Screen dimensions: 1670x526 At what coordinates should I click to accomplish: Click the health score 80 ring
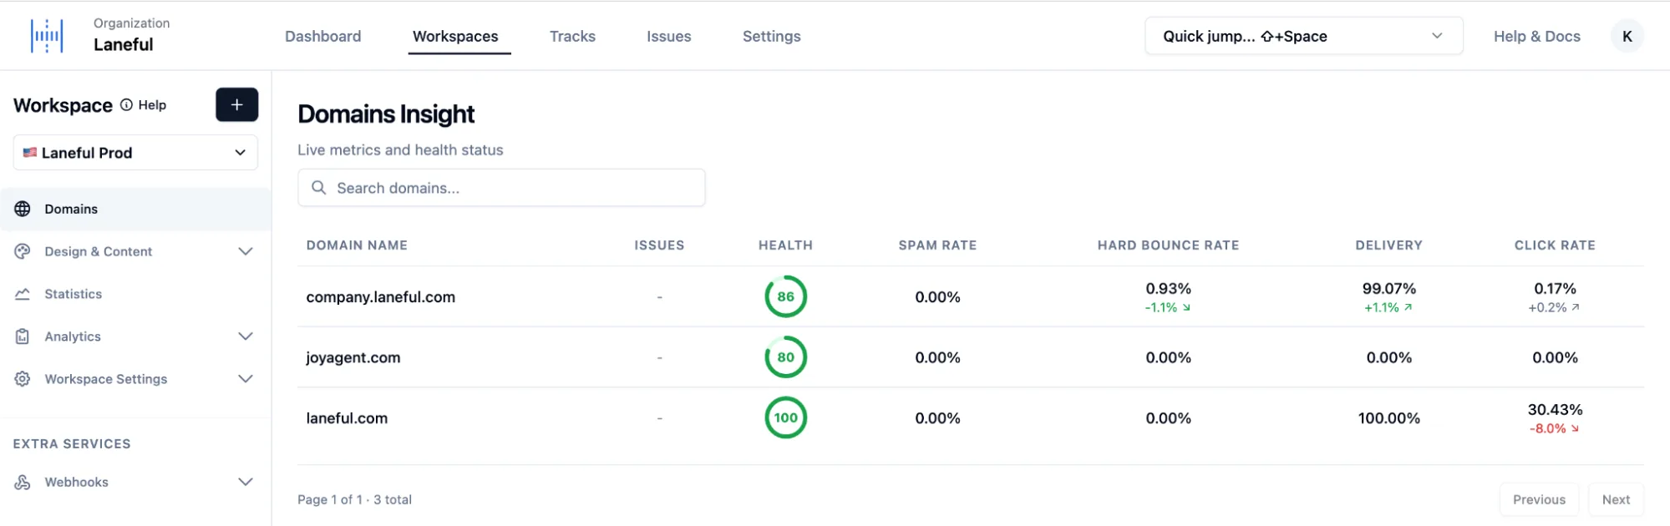[x=785, y=357]
